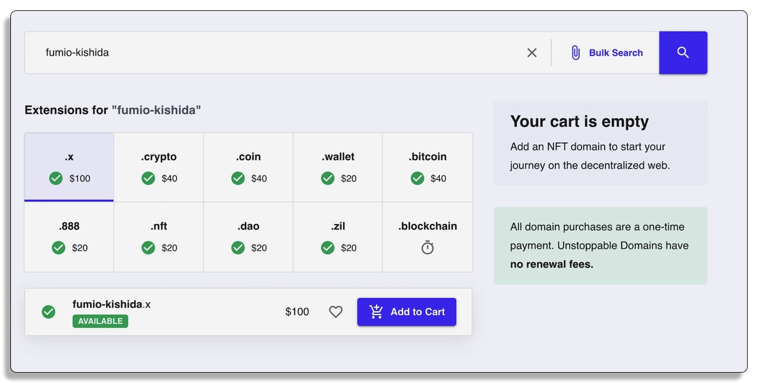Click the stopwatch icon under .blockchain
Viewport: 758px width, 383px height.
[427, 247]
